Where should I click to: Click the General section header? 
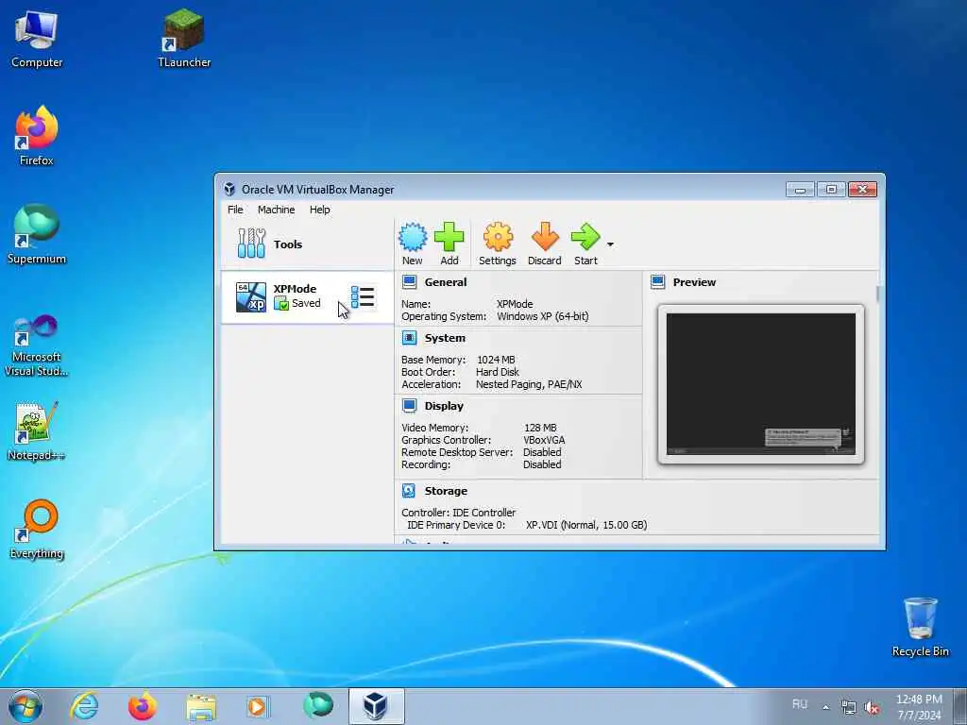coord(446,282)
